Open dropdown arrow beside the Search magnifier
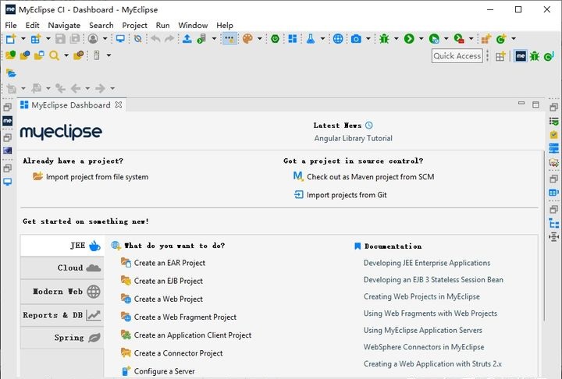Viewport: 562px width, 379px height. 66,55
